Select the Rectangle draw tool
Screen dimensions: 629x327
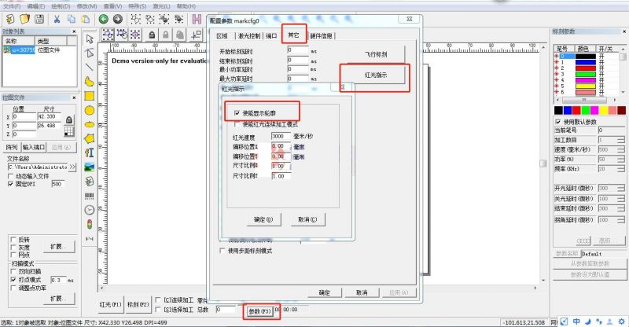[x=90, y=95]
